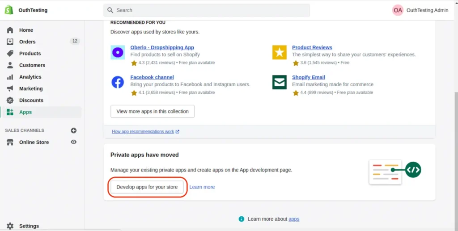The image size is (458, 231).
Task: Open the Product Reviews link
Action: pos(312,47)
